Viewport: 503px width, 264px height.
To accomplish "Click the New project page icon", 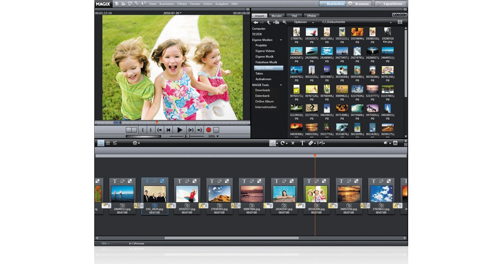I will (117, 4).
